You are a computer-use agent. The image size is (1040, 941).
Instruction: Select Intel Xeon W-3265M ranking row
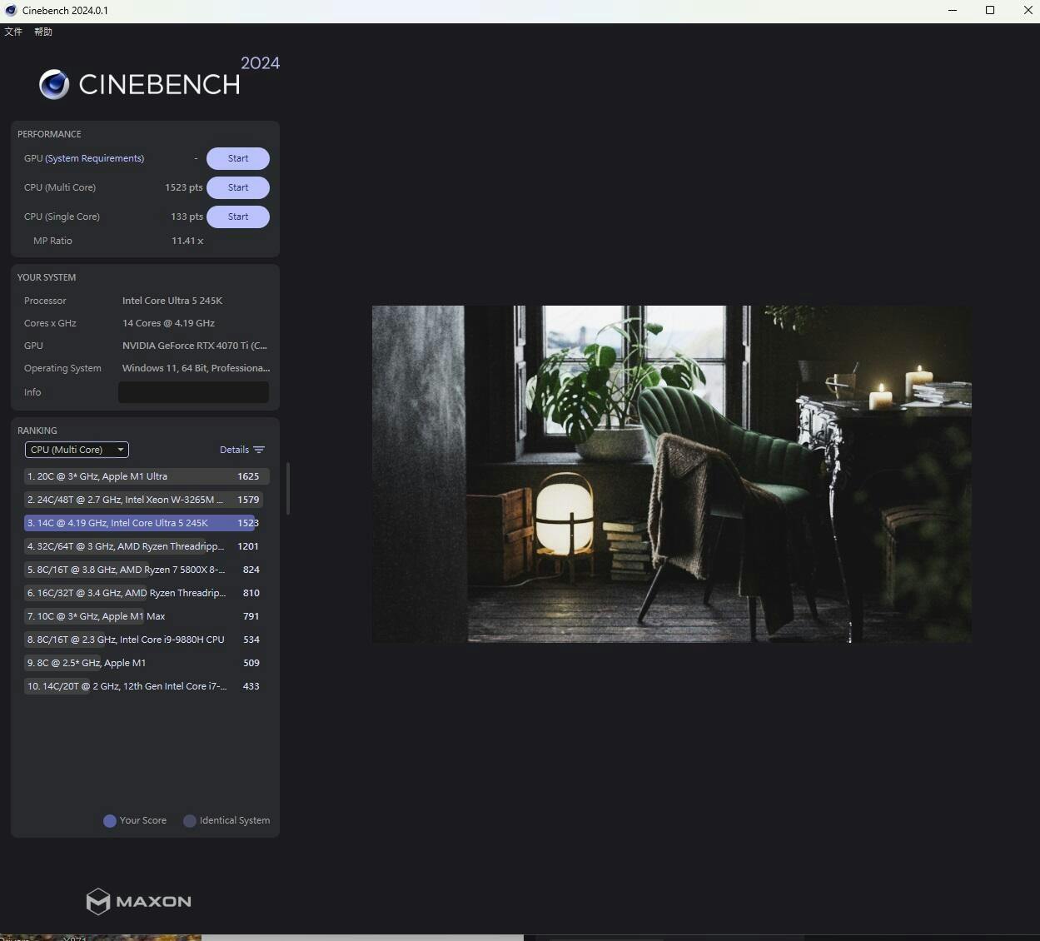pyautogui.click(x=147, y=500)
